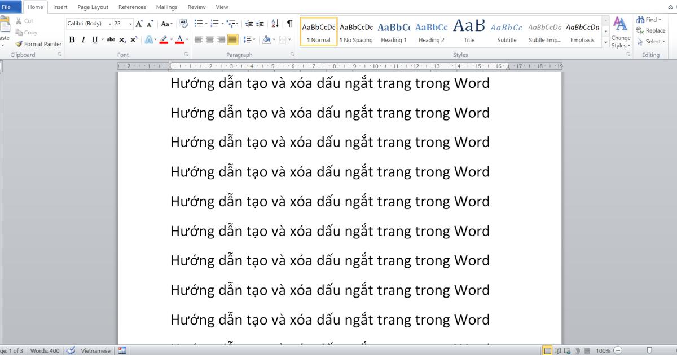Align text right
677x355 pixels.
pyautogui.click(x=221, y=39)
